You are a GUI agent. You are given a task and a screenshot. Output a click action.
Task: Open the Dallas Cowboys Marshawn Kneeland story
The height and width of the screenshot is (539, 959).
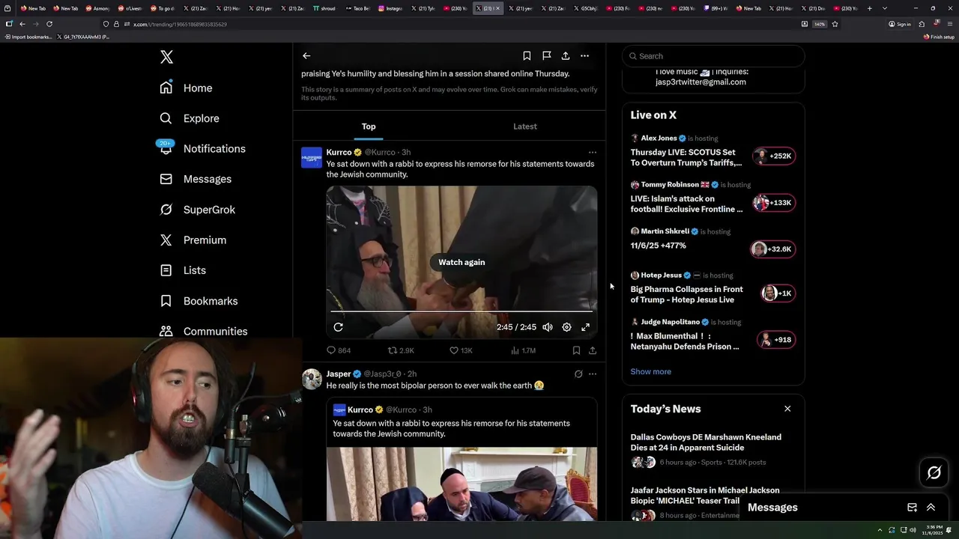706,442
